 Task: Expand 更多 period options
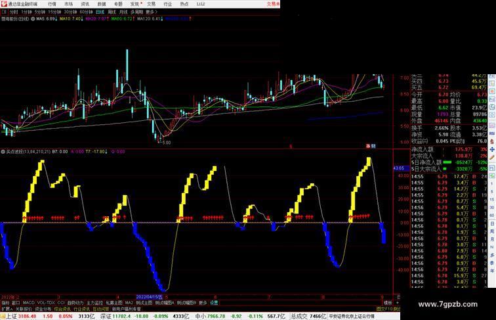click(x=151, y=12)
